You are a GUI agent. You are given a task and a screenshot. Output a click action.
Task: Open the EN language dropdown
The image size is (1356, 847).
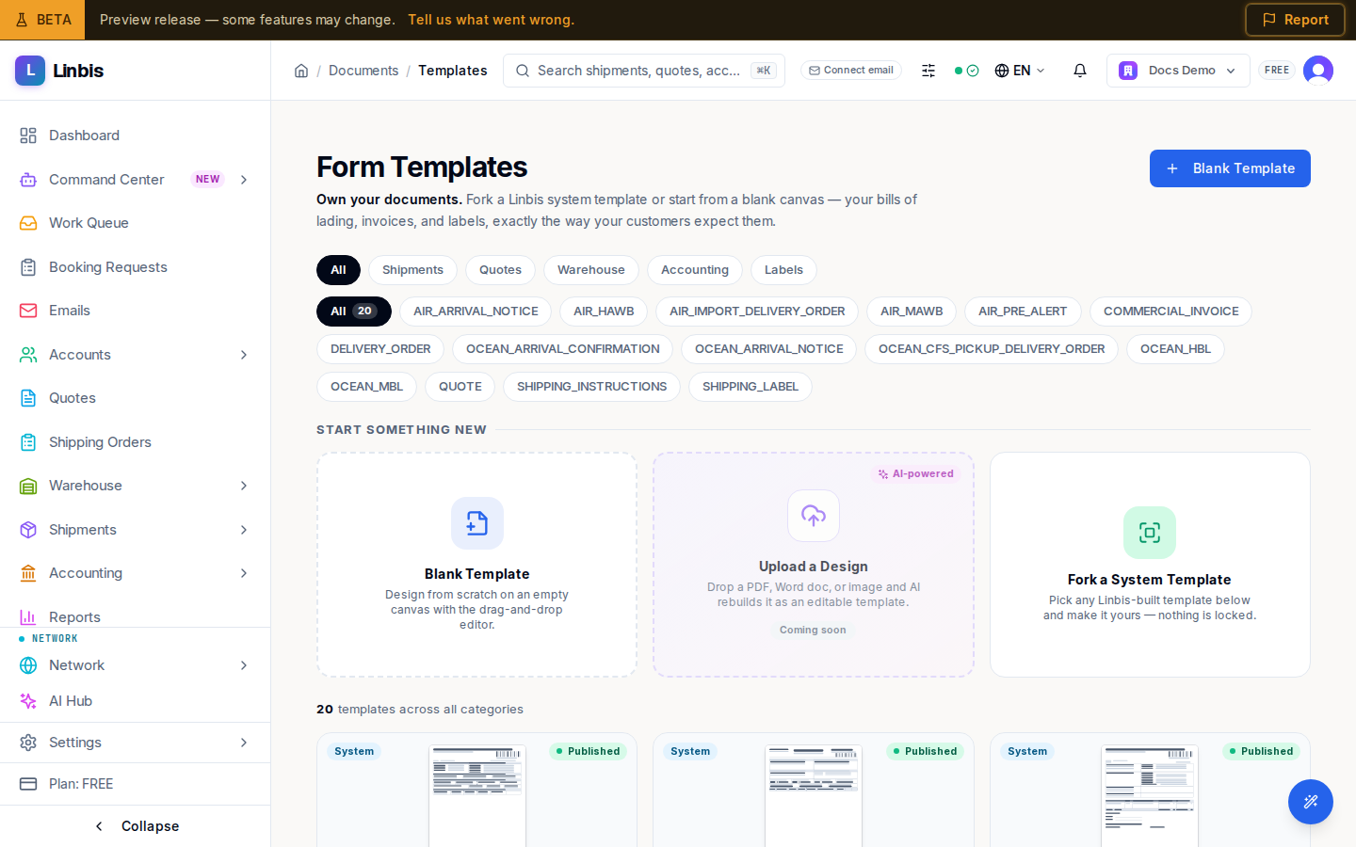pyautogui.click(x=1020, y=71)
